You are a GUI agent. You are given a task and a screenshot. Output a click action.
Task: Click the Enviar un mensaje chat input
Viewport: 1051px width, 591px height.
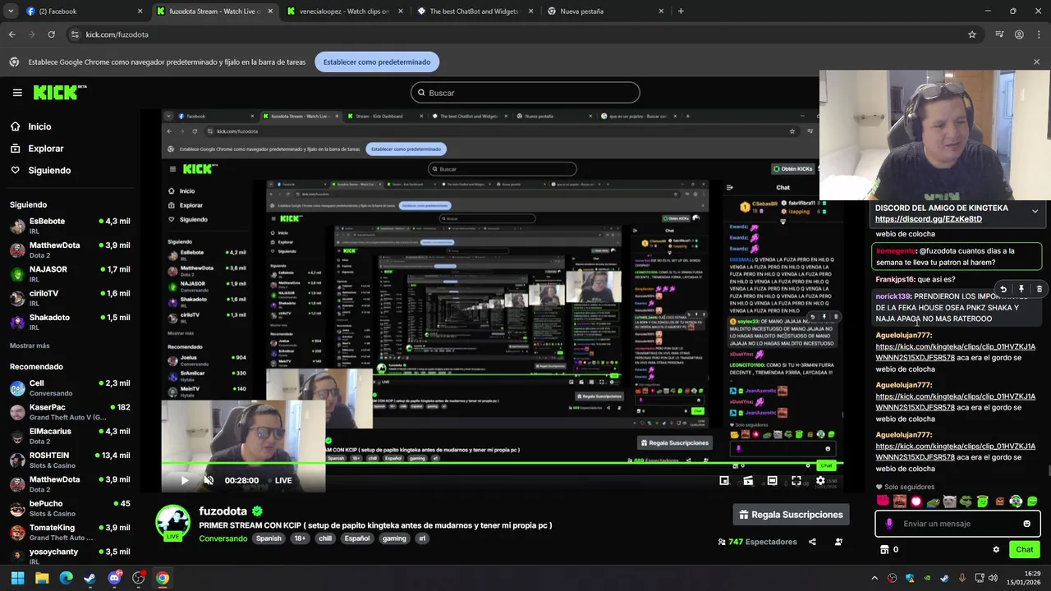tap(957, 524)
